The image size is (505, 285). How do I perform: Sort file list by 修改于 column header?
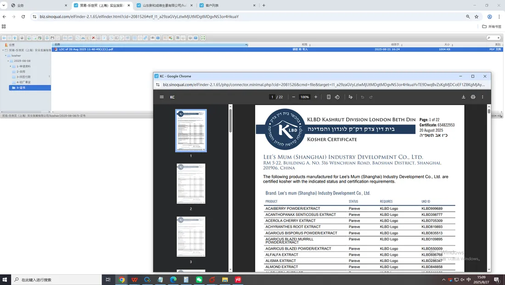tap(395, 45)
